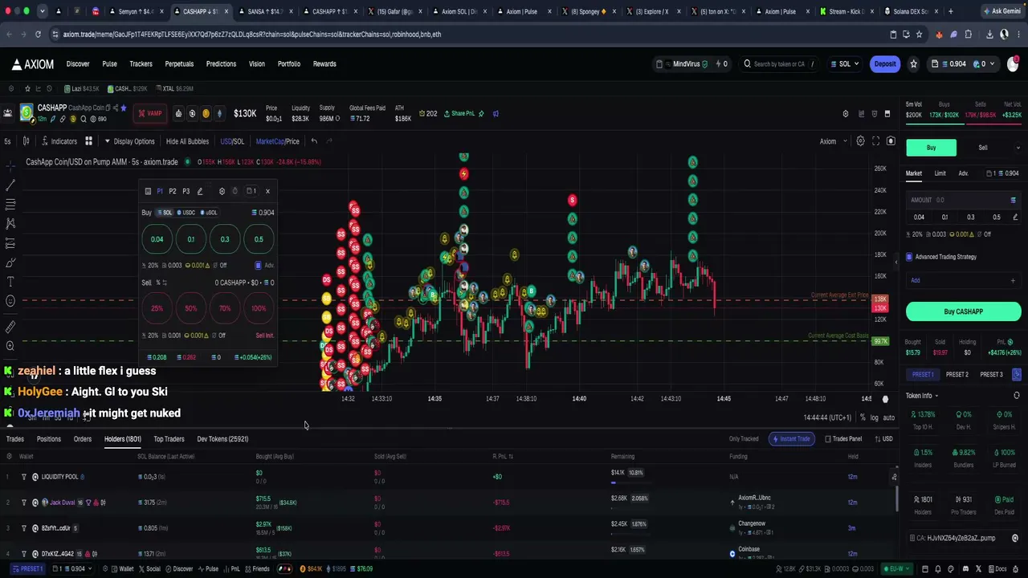Select the ruler measure tool

10,327
